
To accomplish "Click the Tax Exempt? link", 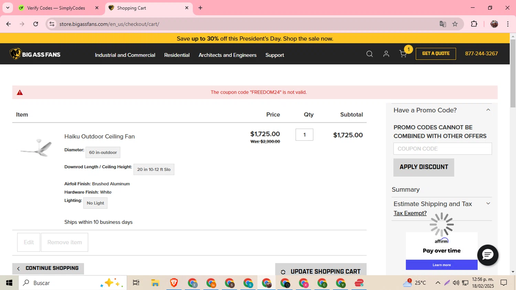I will point(410,213).
